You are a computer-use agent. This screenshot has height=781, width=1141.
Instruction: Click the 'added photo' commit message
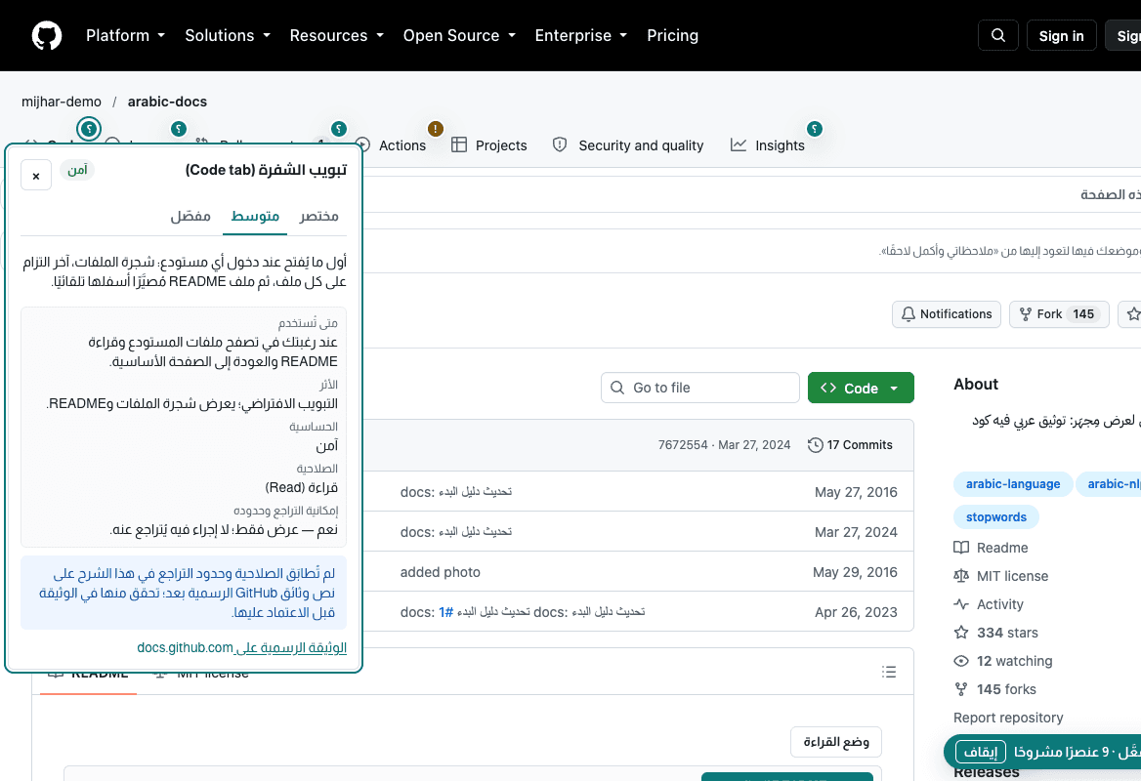click(x=441, y=572)
